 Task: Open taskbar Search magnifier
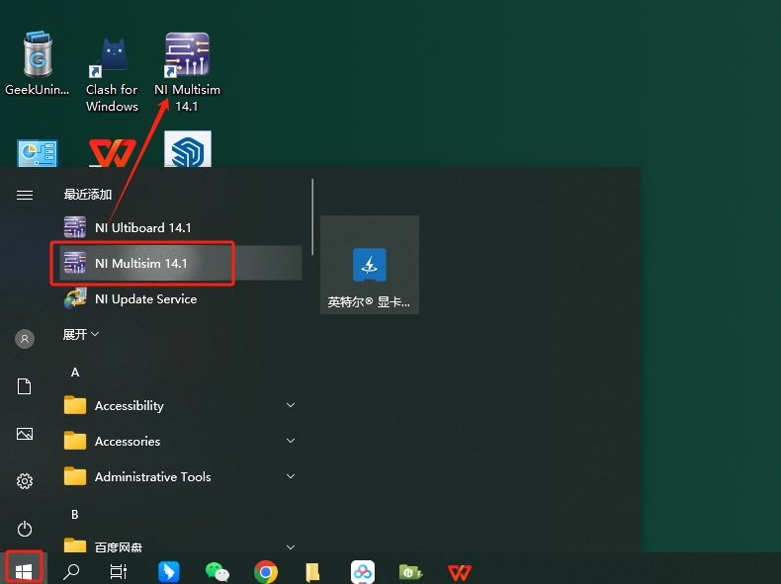71,571
